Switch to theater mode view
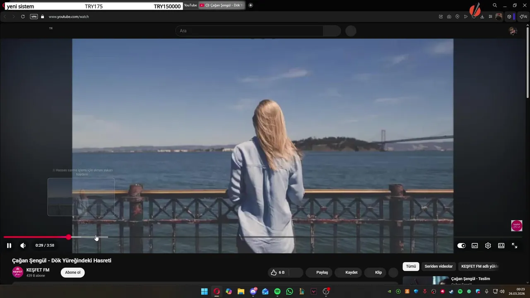Viewport: 530px width, 298px height. [x=501, y=245]
